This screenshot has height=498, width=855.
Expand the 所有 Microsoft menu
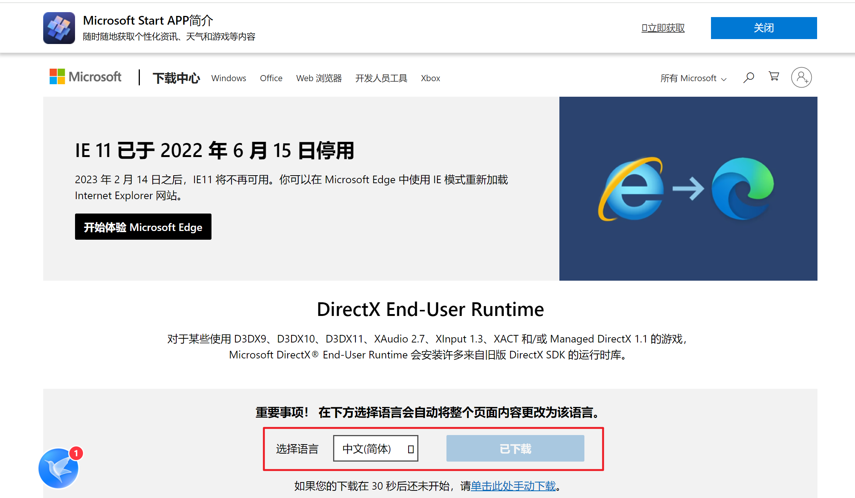pyautogui.click(x=693, y=78)
